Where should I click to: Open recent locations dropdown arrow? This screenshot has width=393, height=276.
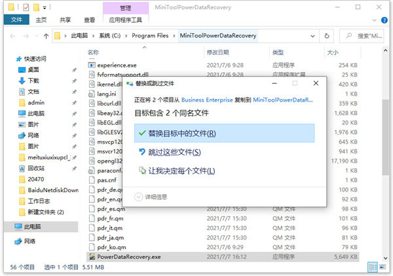(37, 36)
